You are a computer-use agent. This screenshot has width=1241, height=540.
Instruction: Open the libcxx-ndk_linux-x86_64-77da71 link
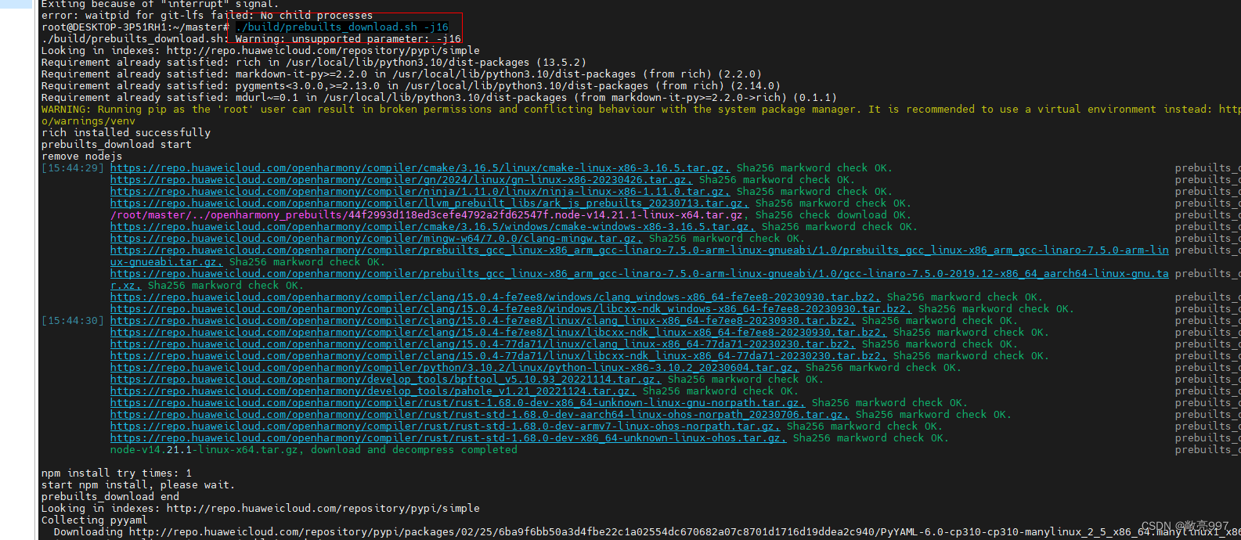(x=498, y=356)
